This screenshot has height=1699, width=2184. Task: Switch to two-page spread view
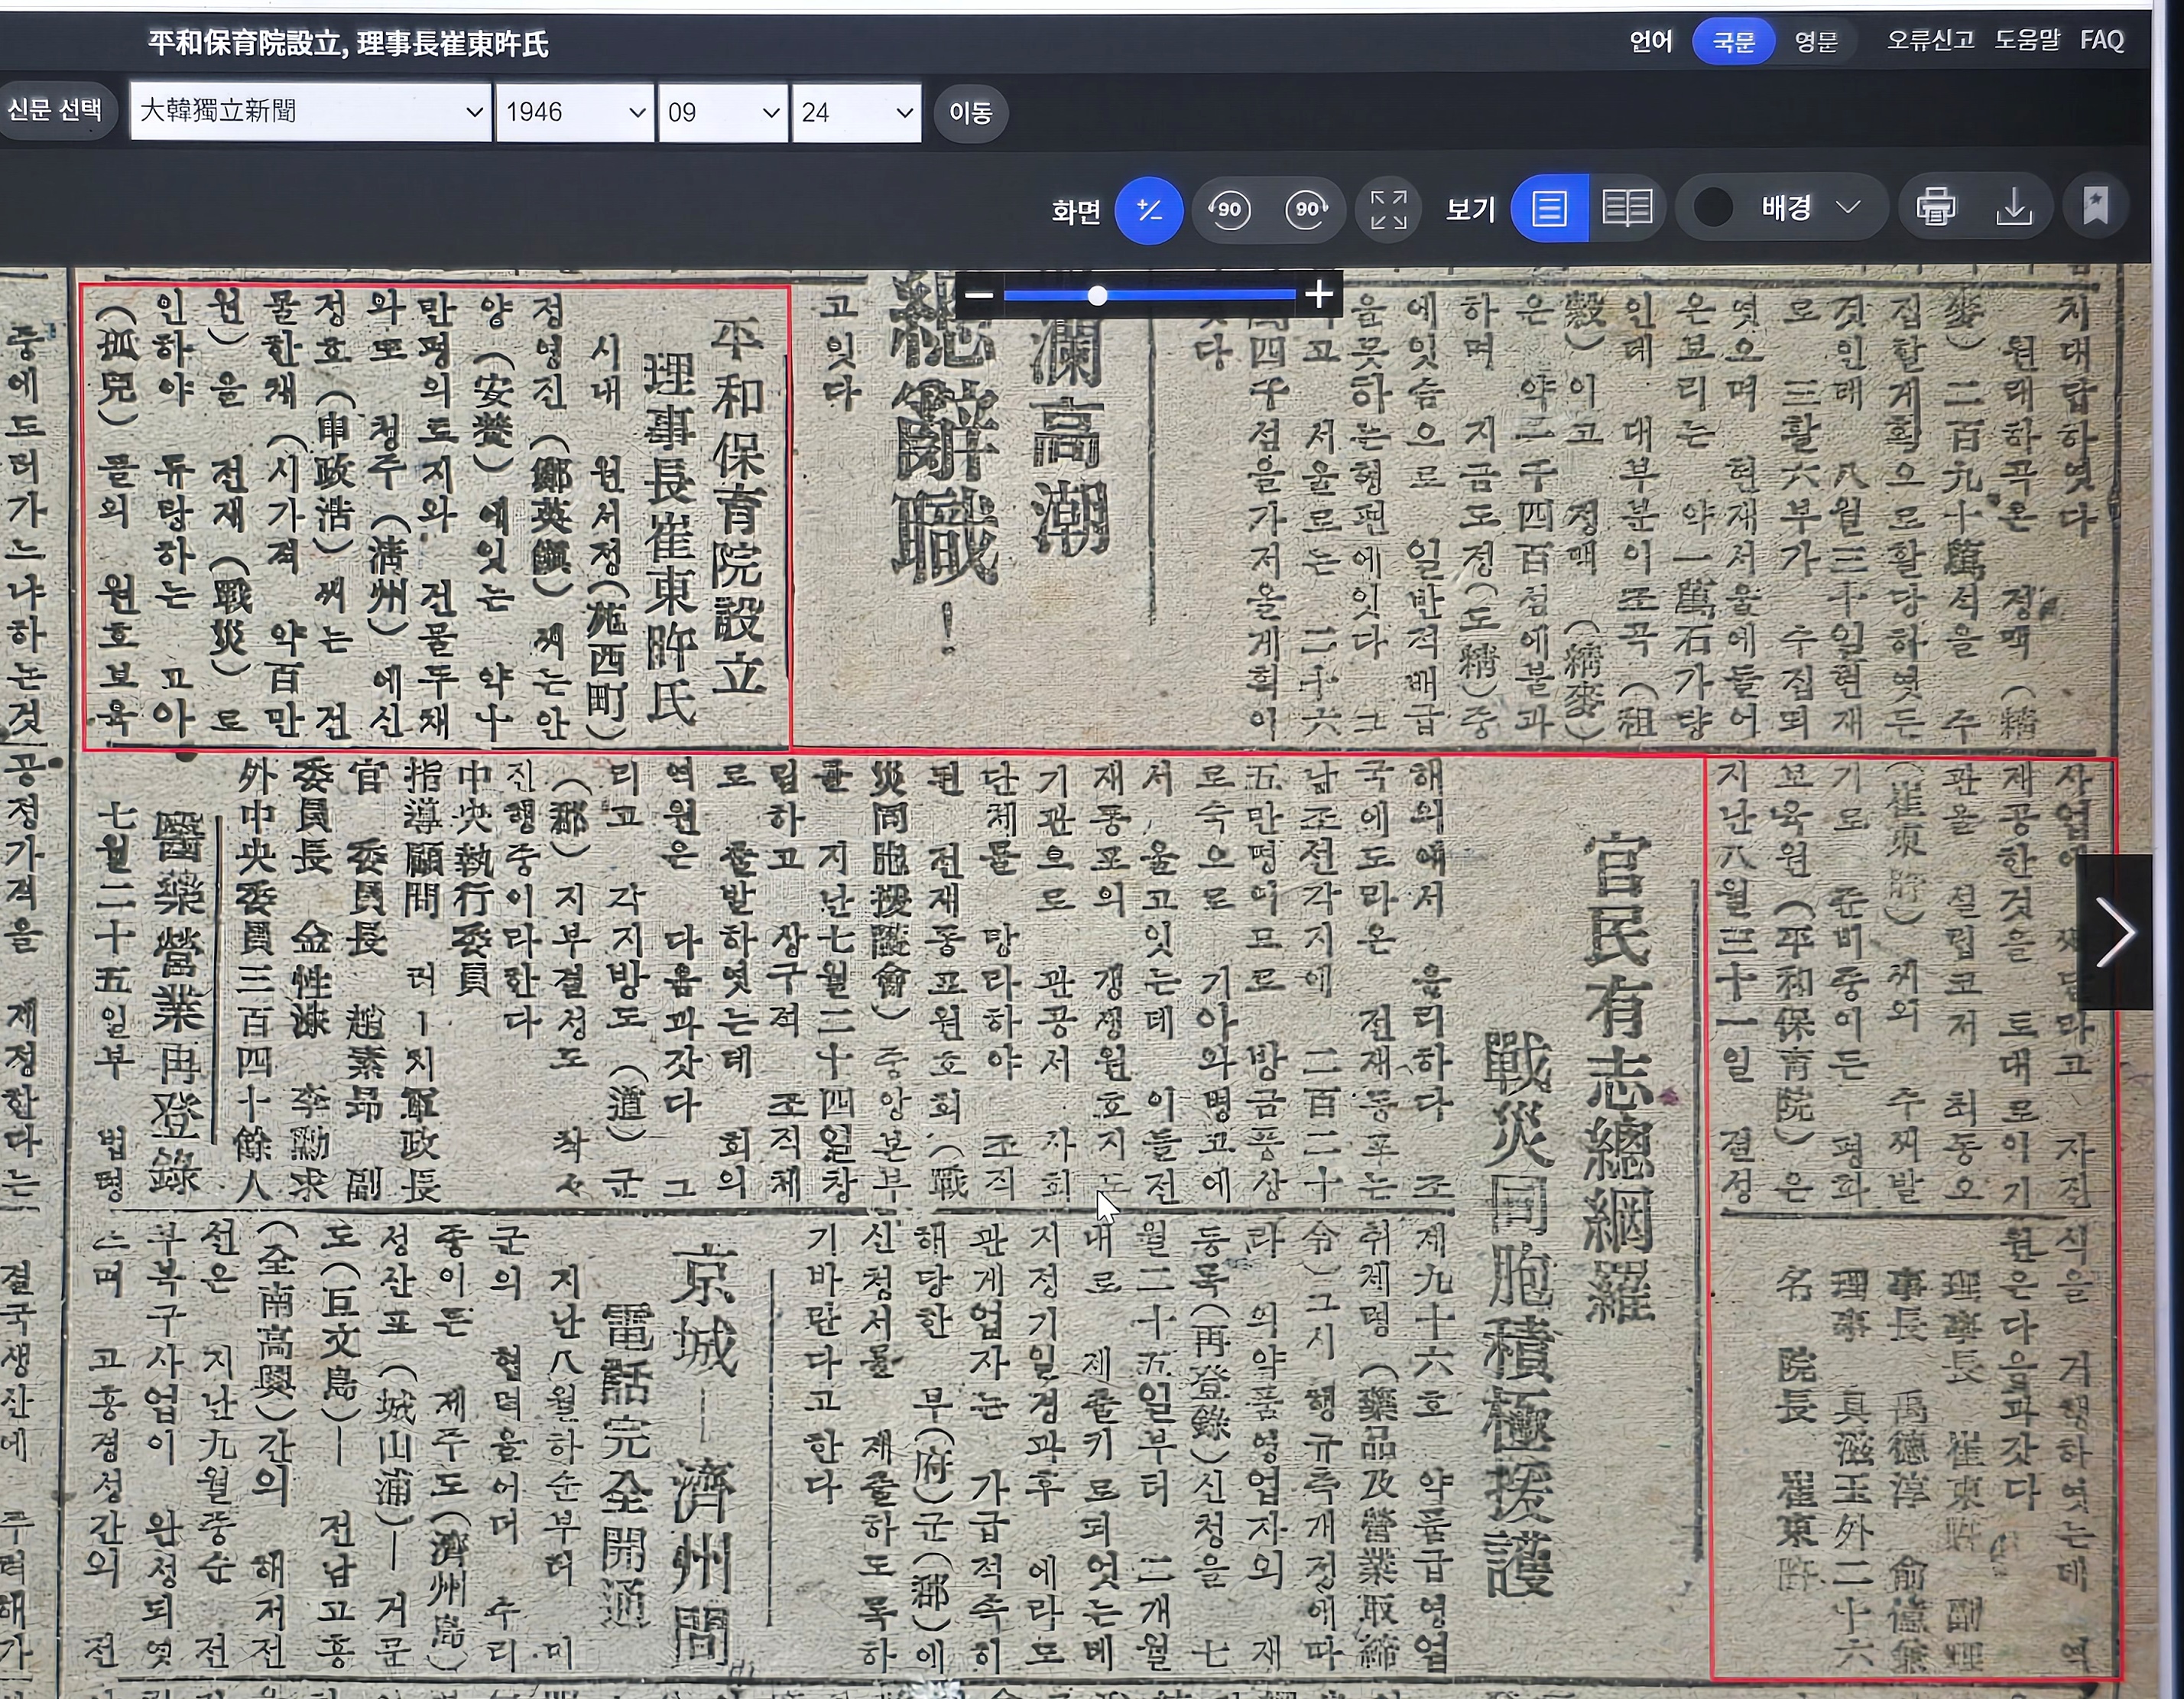click(x=1627, y=209)
